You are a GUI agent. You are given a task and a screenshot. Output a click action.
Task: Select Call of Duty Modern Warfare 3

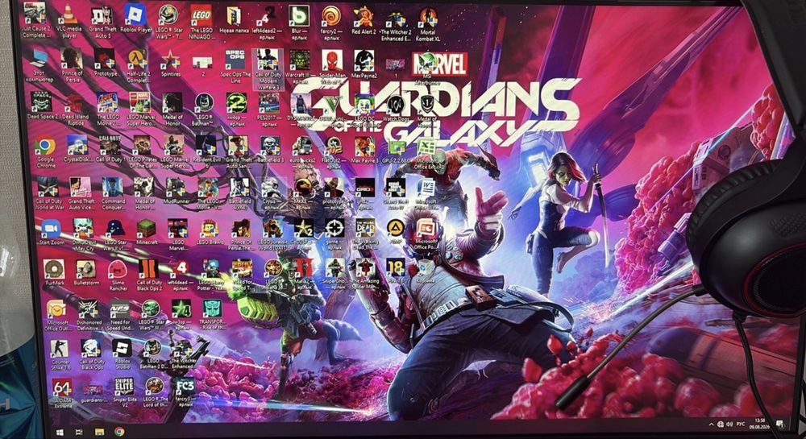(268, 69)
